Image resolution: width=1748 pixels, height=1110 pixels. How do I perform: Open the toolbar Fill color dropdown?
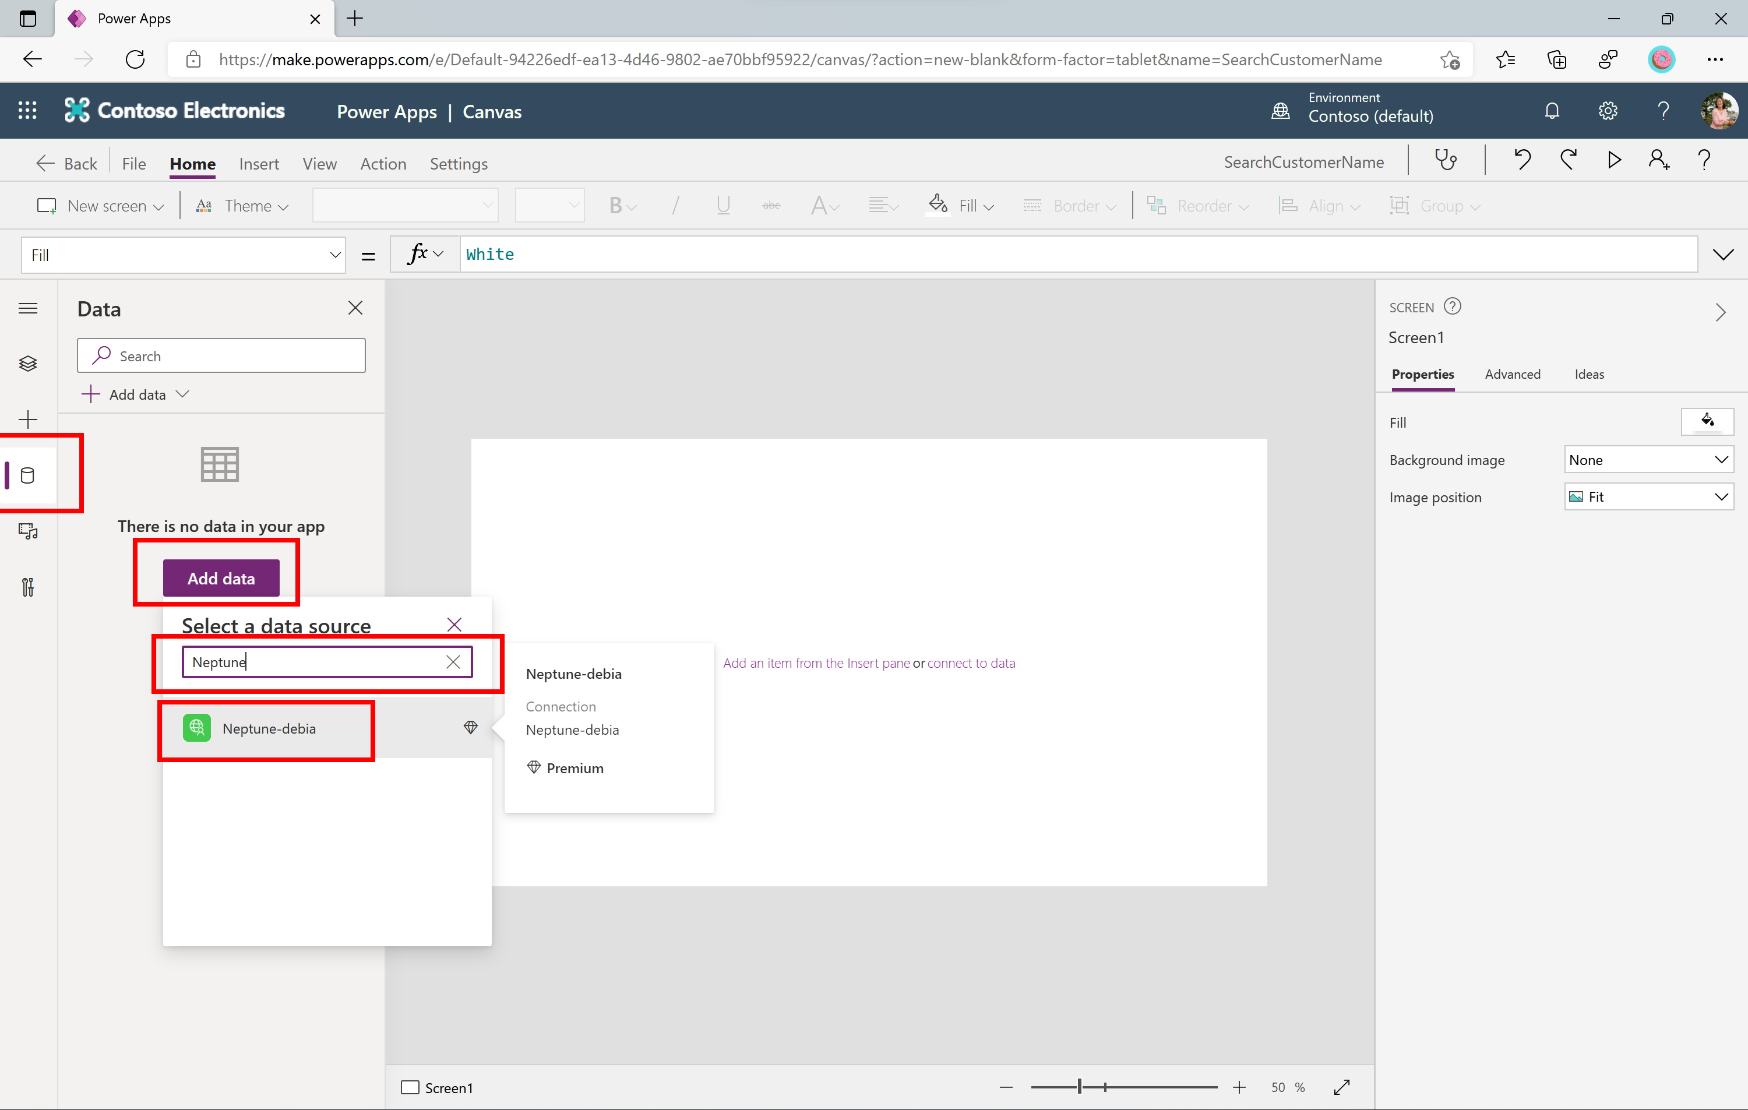(x=961, y=206)
